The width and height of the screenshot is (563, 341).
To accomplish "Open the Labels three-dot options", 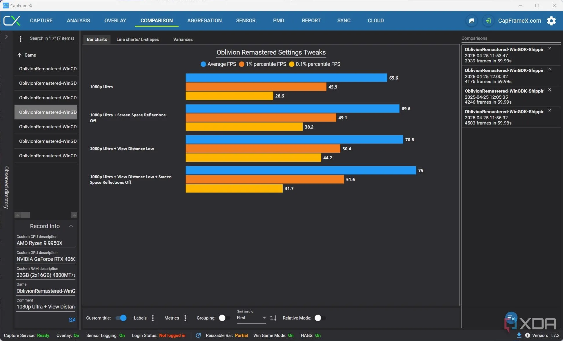I will tap(153, 318).
